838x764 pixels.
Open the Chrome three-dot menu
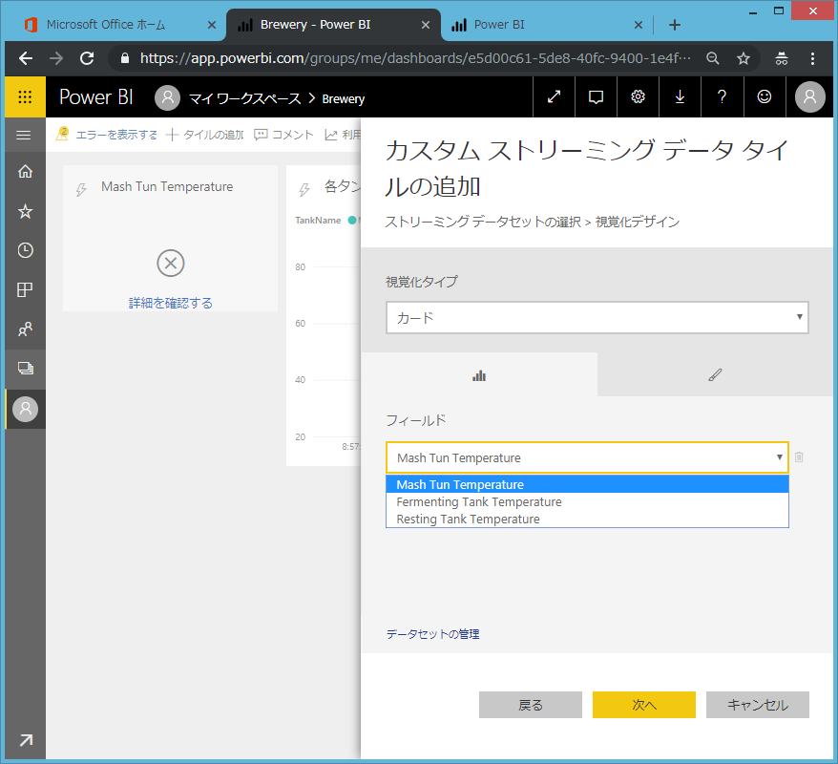click(812, 58)
